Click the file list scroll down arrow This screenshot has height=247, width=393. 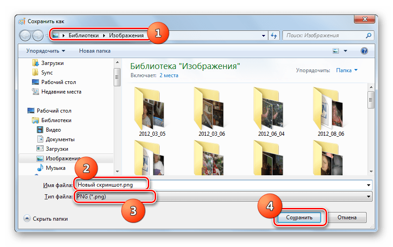click(x=371, y=172)
